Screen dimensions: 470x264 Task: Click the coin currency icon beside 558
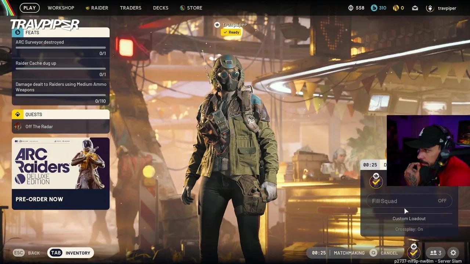(351, 8)
